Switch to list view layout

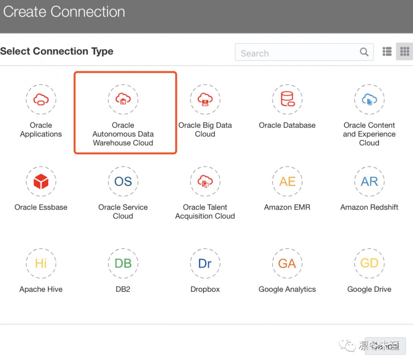(x=387, y=52)
